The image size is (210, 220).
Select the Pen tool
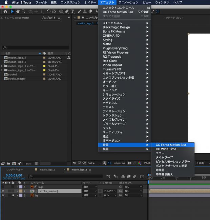click(67, 12)
